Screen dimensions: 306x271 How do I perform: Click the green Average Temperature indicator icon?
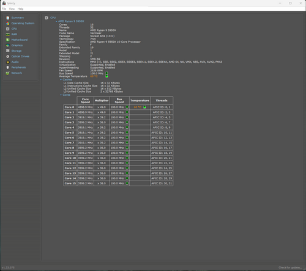click(106, 76)
